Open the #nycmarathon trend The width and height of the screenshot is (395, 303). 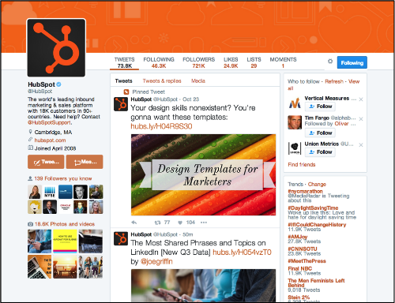point(305,191)
